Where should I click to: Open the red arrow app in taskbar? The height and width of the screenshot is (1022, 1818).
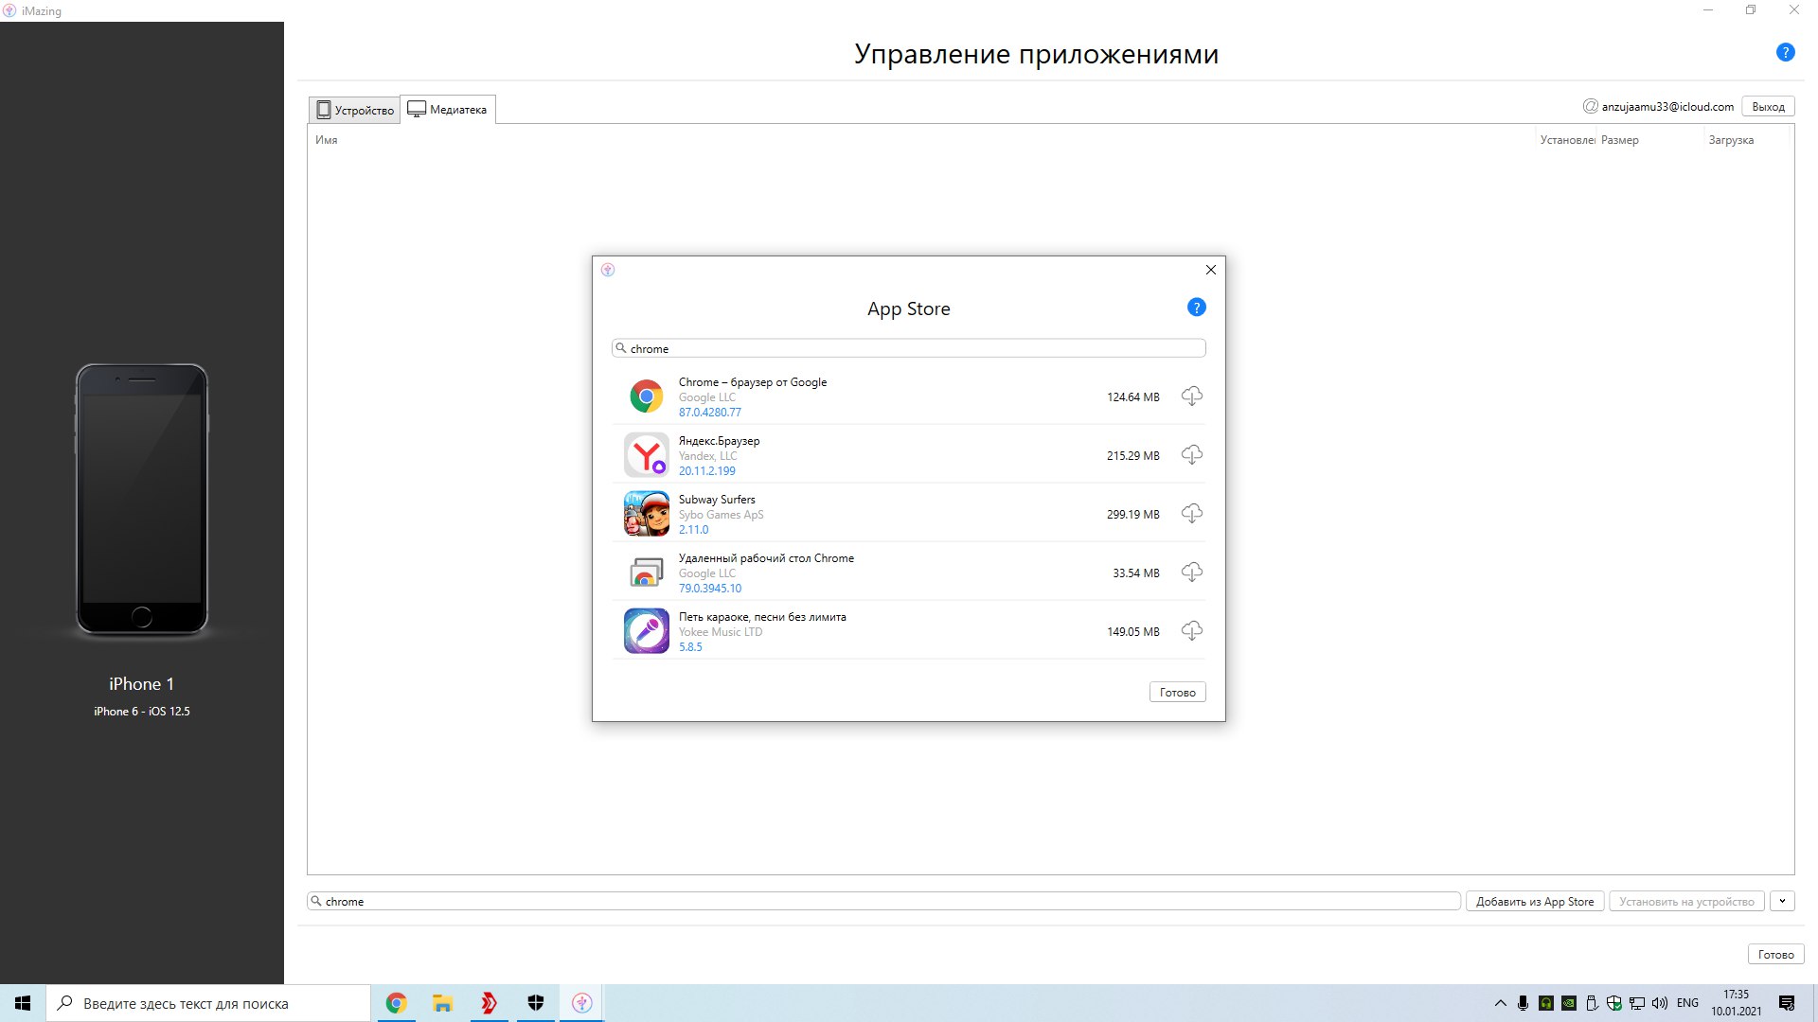point(489,1003)
